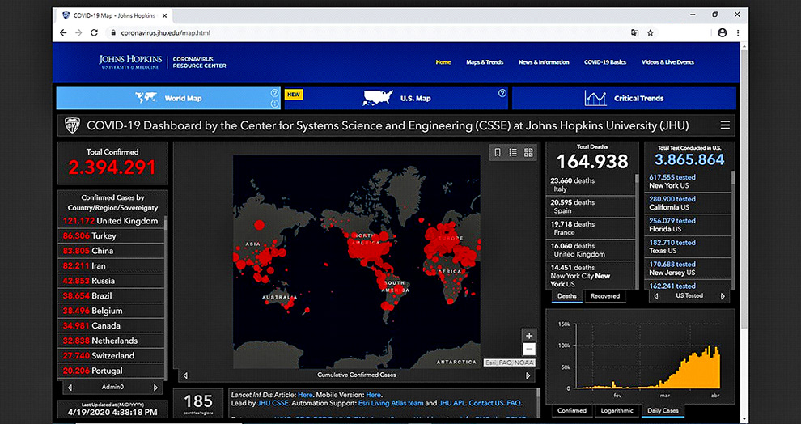This screenshot has height=424, width=801.
Task: Click the browser forward arrow
Action: 78,32
